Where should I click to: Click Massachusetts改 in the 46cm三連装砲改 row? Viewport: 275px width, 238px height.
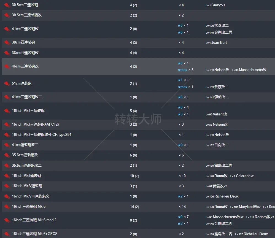(252, 70)
